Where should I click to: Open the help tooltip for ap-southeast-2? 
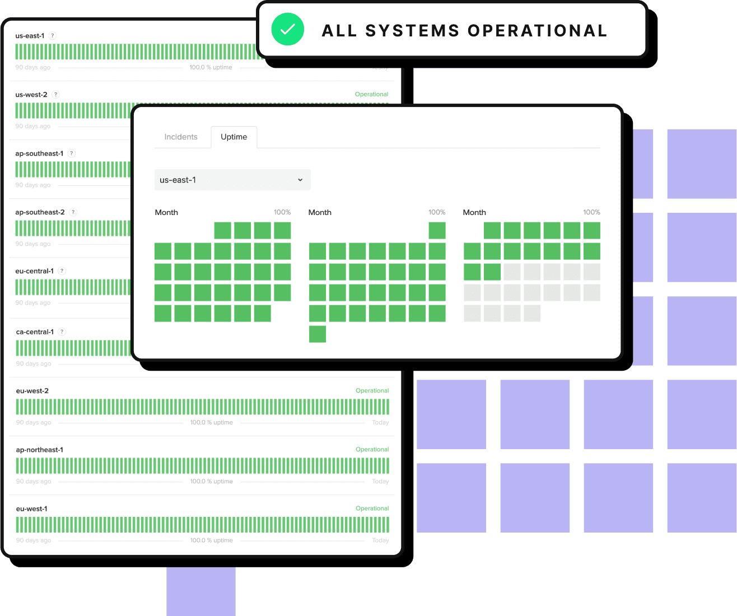click(73, 212)
